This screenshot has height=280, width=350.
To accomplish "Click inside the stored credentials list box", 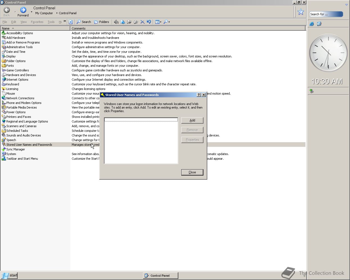I will [x=141, y=141].
